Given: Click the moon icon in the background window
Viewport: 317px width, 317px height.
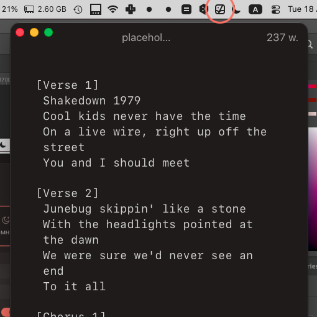Looking at the screenshot, I should 3,145.
